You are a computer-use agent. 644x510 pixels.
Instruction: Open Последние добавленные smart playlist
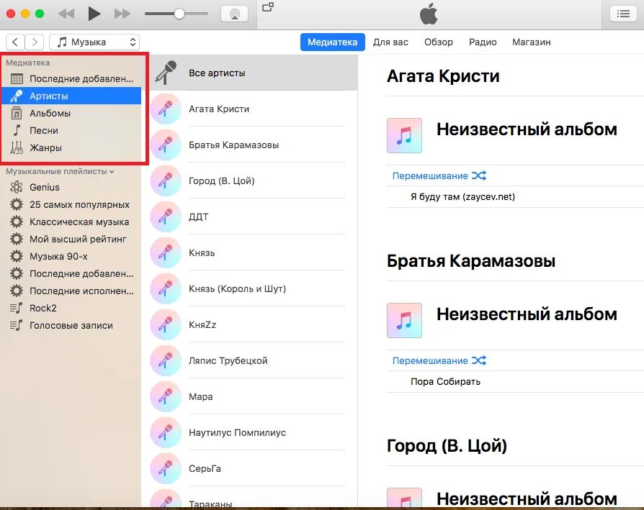click(71, 273)
